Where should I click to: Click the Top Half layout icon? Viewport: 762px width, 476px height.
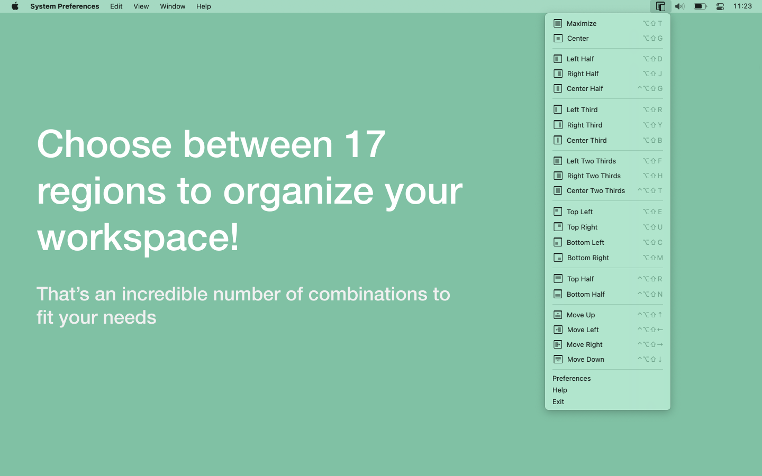click(558, 279)
